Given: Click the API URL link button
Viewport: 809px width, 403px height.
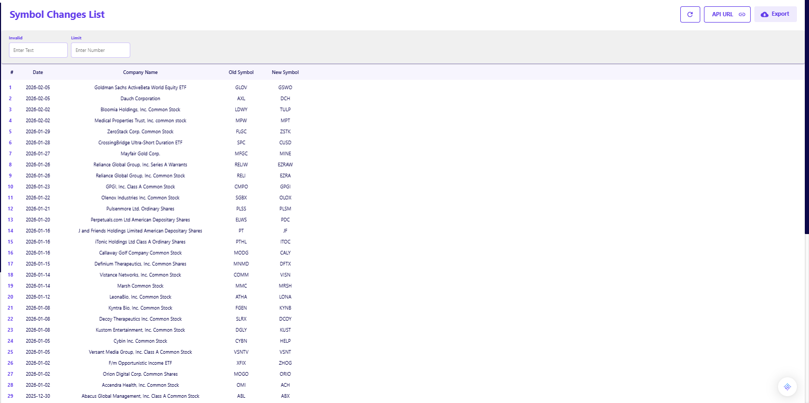Looking at the screenshot, I should pyautogui.click(x=727, y=14).
